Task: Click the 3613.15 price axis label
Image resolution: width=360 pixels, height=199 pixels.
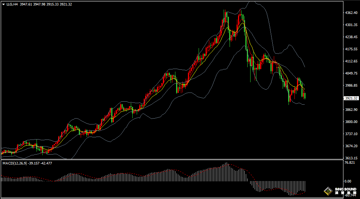Action: click(351, 158)
